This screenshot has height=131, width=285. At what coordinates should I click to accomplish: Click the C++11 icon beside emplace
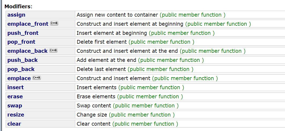[x=36, y=78]
